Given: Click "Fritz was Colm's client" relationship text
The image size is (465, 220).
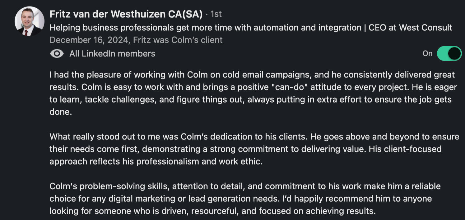Looking at the screenshot, I should pyautogui.click(x=178, y=40).
